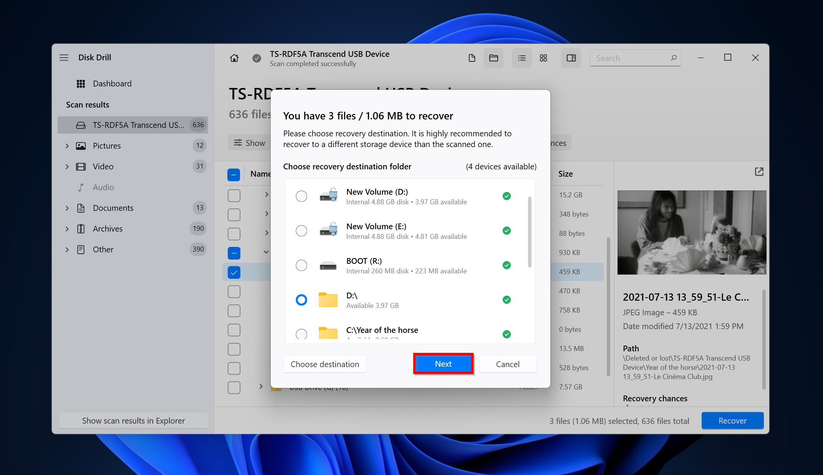The image size is (823, 475).
Task: Expand the Video category
Action: coord(67,167)
